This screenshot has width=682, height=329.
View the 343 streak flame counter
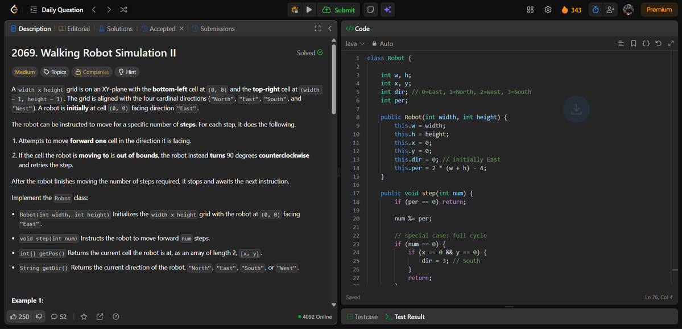[572, 10]
